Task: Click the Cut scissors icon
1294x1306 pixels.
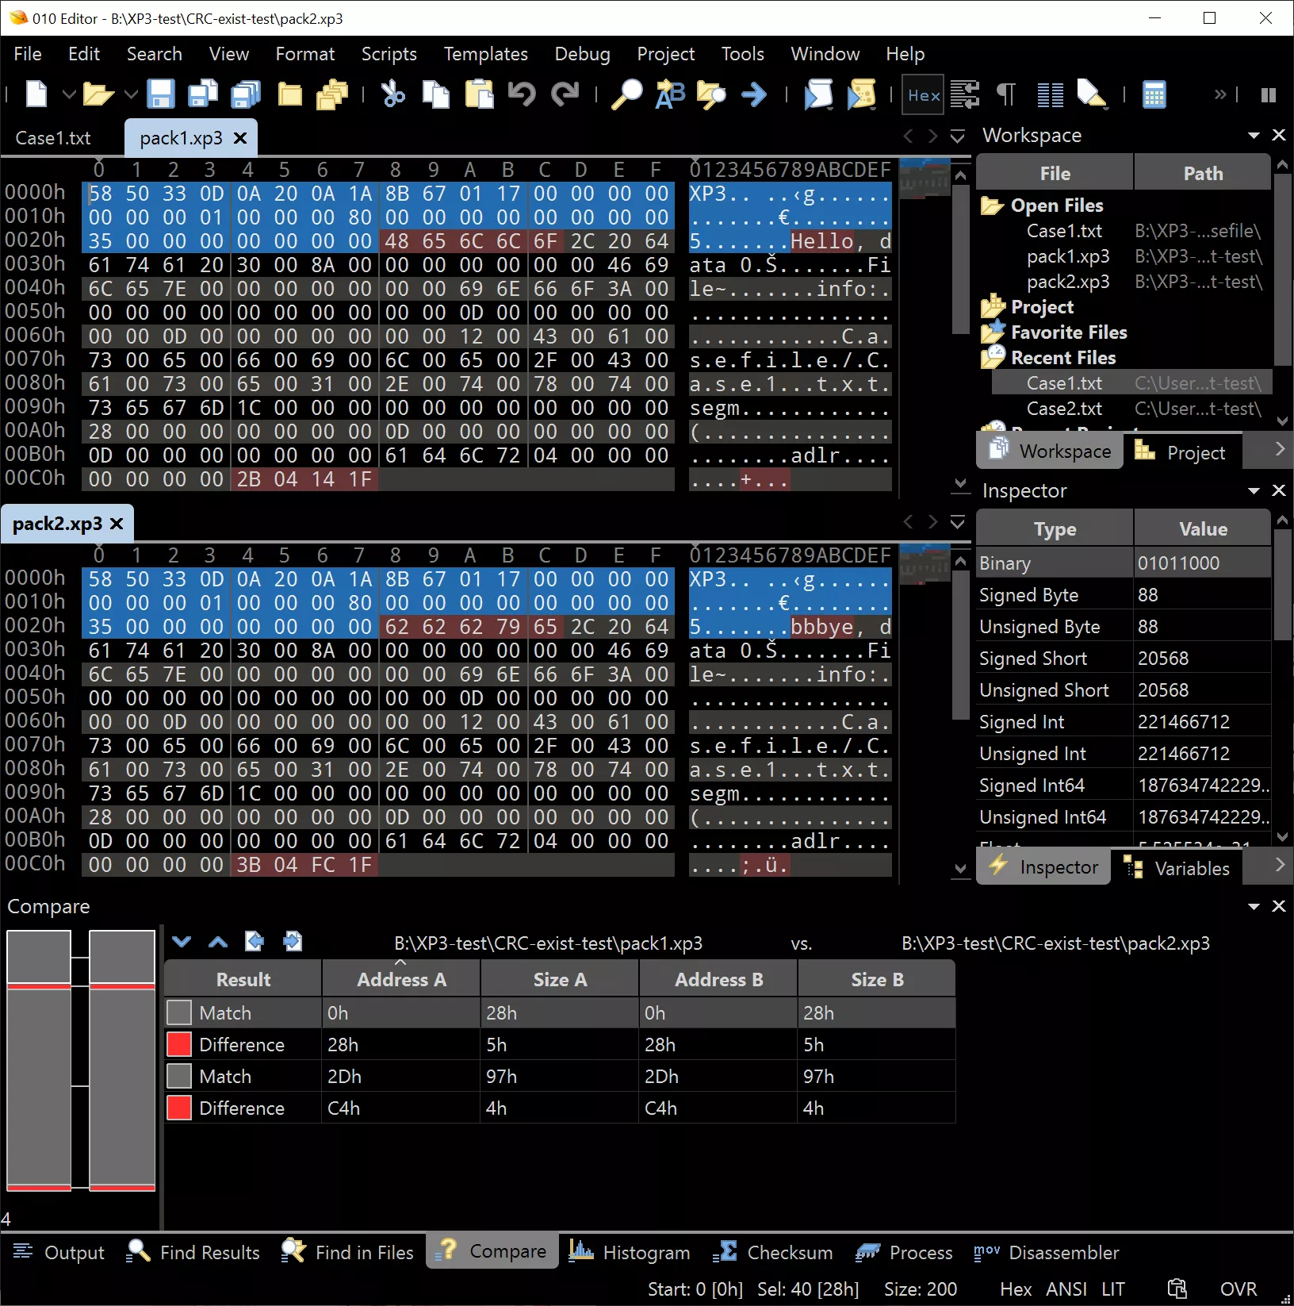Action: pyautogui.click(x=392, y=94)
